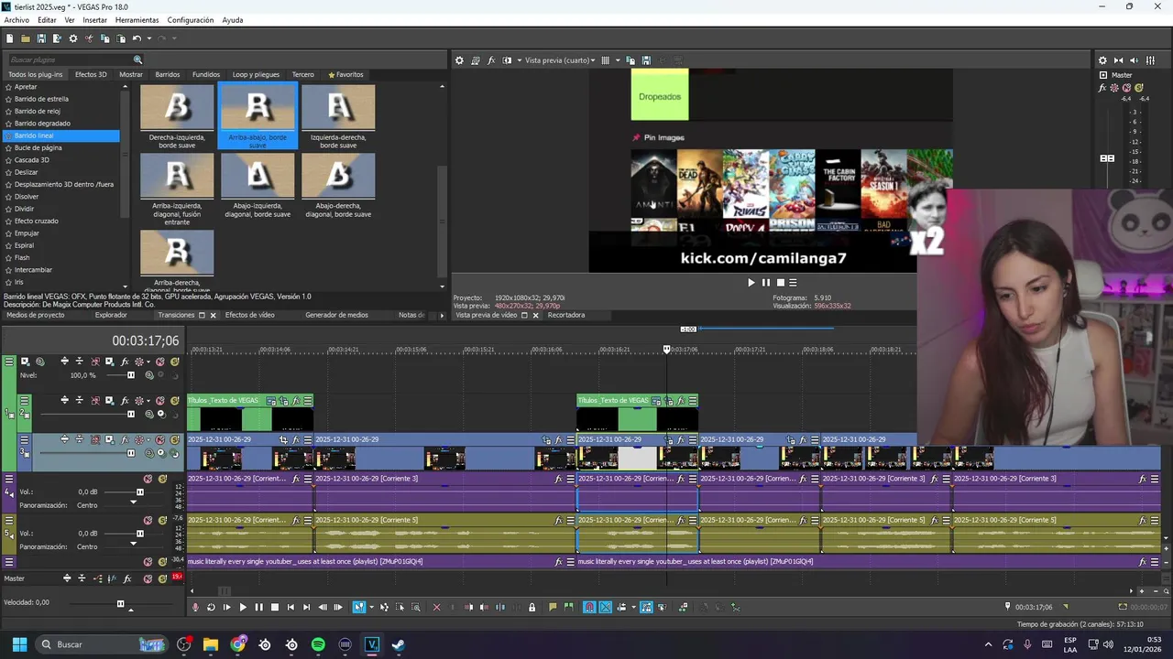Viewport: 1173px width, 659px height.
Task: Toggle Enable Snapping magnet button
Action: [x=589, y=607]
